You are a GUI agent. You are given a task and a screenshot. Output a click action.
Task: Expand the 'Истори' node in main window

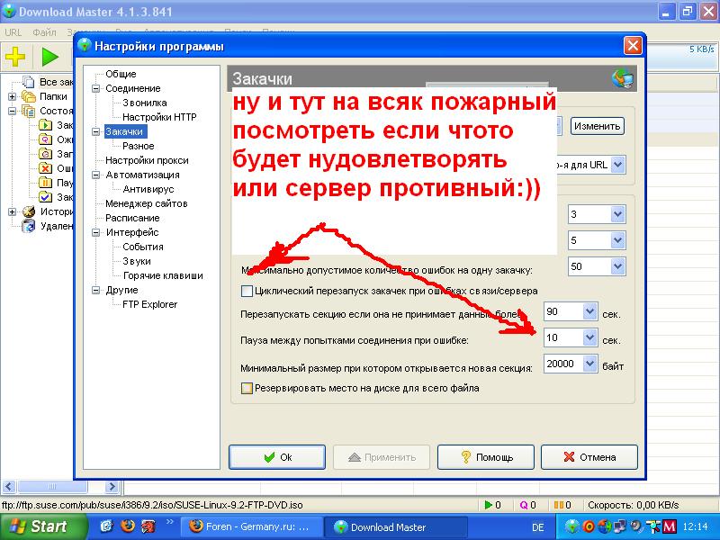[12, 211]
